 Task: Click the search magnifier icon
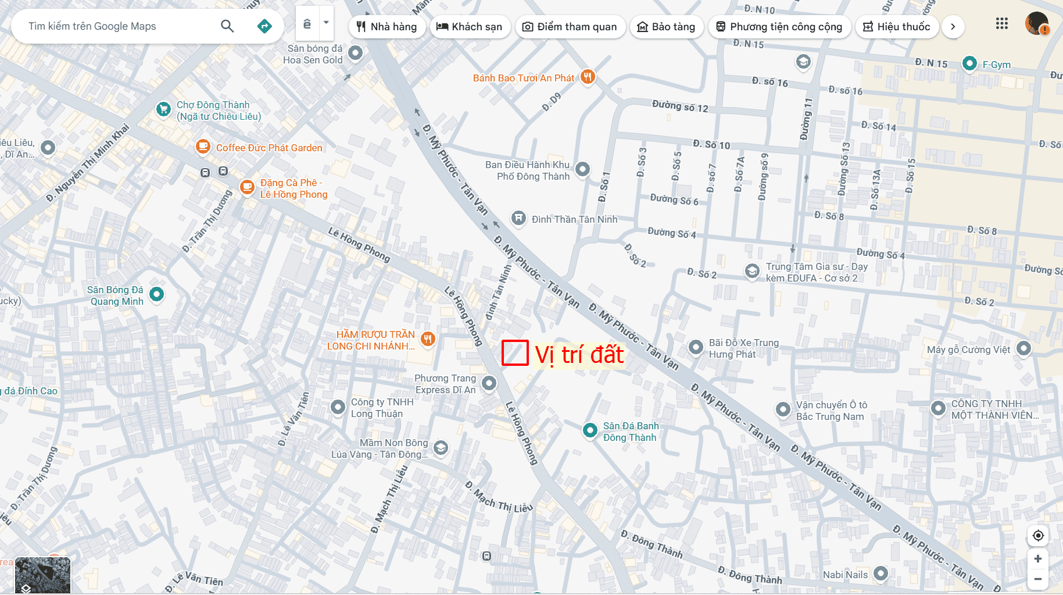pos(227,26)
